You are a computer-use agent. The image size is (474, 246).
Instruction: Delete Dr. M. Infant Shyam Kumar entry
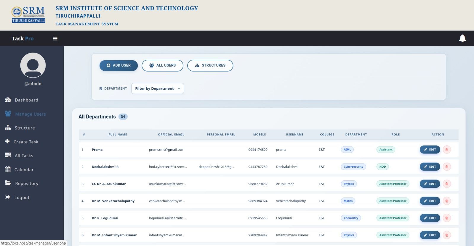coord(447,235)
